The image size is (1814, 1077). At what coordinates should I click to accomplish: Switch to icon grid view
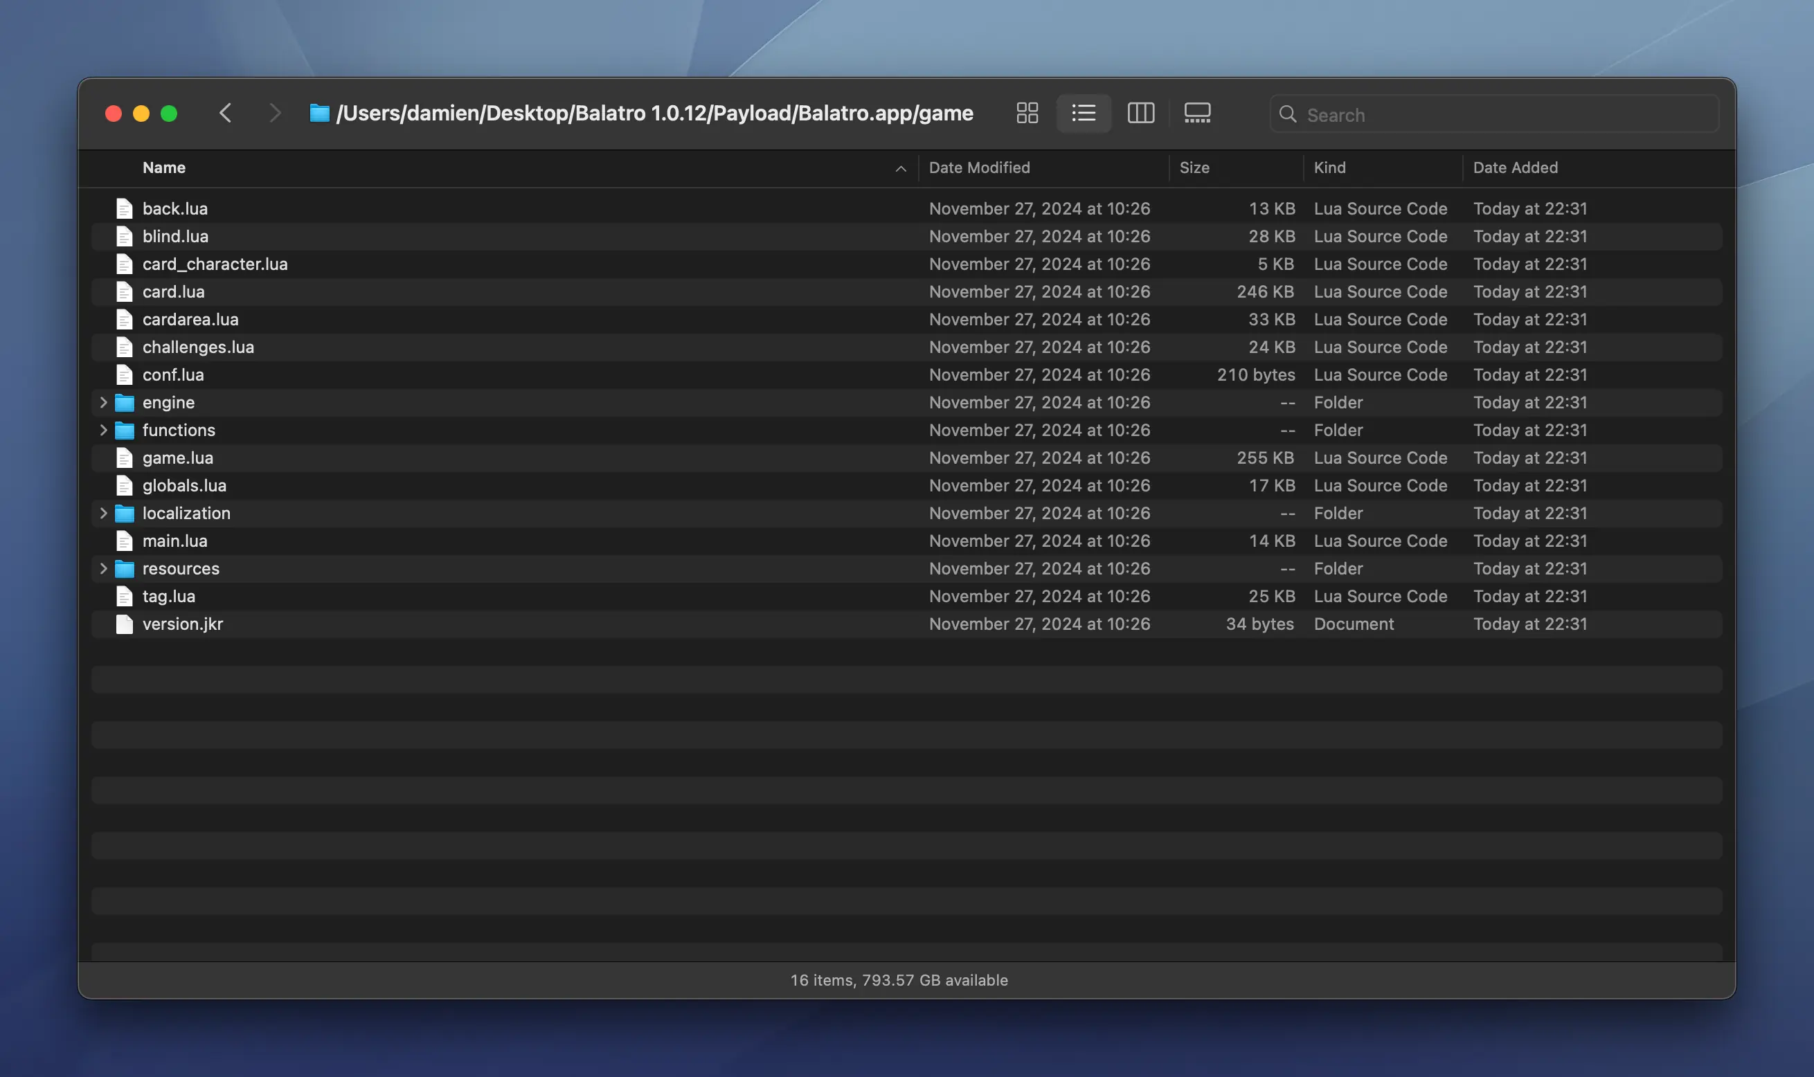pyautogui.click(x=1027, y=114)
